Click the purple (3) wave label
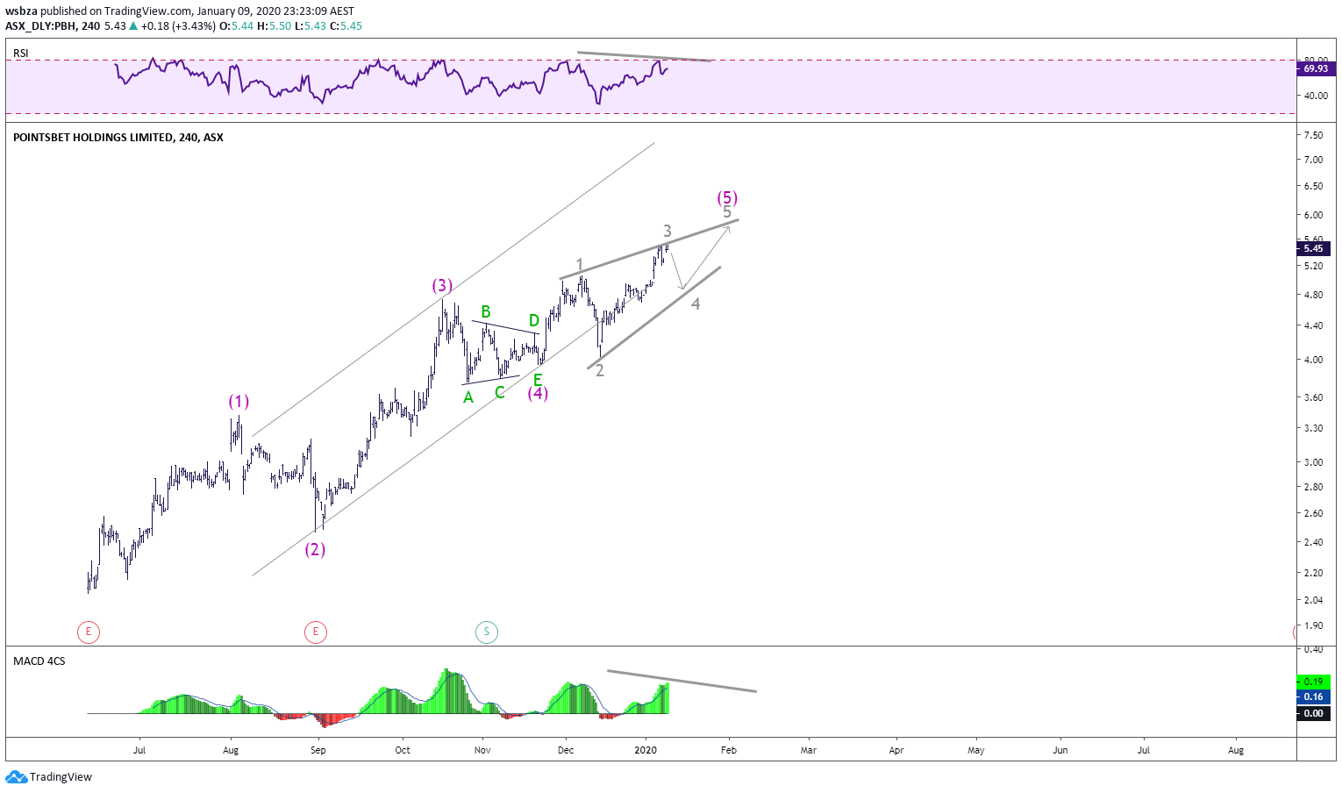 tap(442, 285)
